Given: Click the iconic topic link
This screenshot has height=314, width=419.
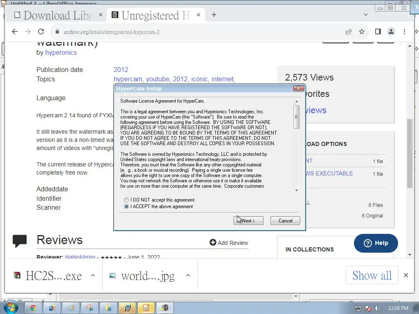Looking at the screenshot, I should pyautogui.click(x=200, y=79).
